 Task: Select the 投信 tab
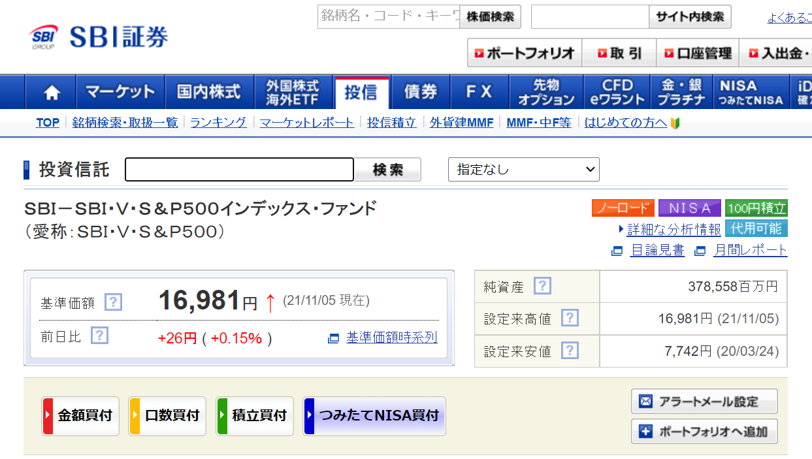(x=361, y=92)
